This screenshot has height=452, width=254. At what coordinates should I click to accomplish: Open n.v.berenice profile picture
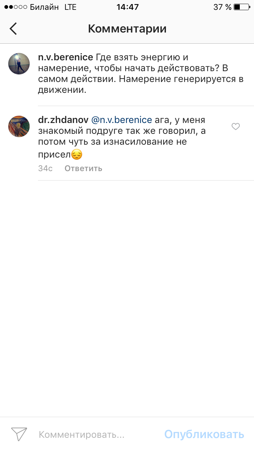click(19, 64)
